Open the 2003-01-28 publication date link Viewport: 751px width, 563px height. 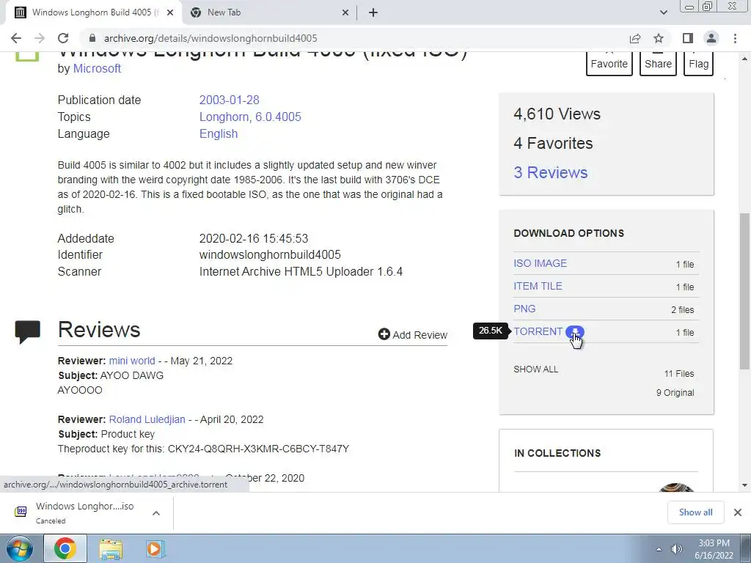pyautogui.click(x=229, y=100)
